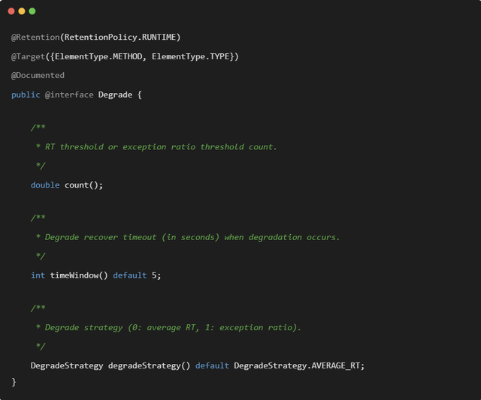The height and width of the screenshot is (400, 481).
Task: Click the @Target annotation
Action: coord(28,57)
